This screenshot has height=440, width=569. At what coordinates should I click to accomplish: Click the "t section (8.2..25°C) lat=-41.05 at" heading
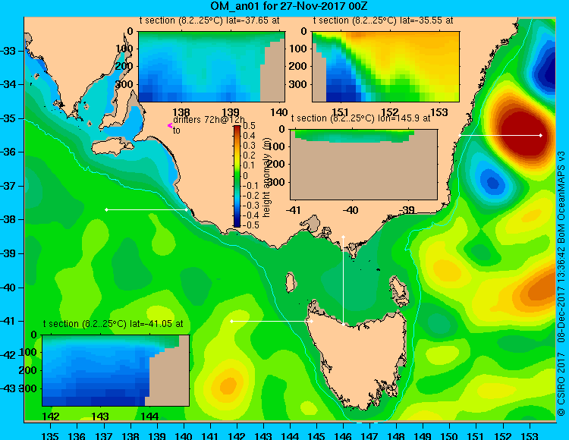113,324
